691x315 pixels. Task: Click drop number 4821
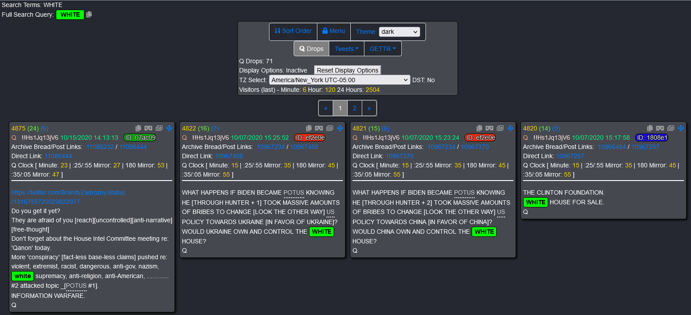click(x=360, y=128)
